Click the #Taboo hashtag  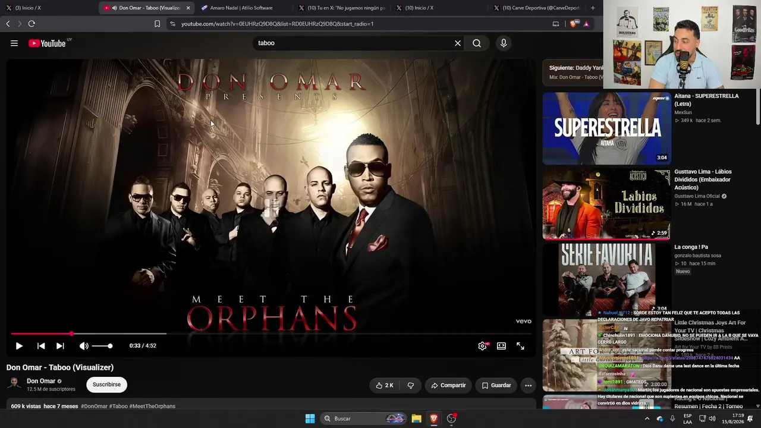click(x=118, y=407)
